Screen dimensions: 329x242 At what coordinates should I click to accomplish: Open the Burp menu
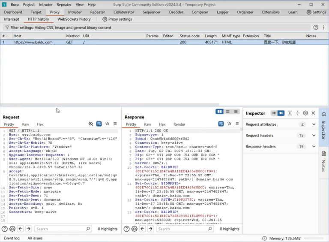coord(15,4)
